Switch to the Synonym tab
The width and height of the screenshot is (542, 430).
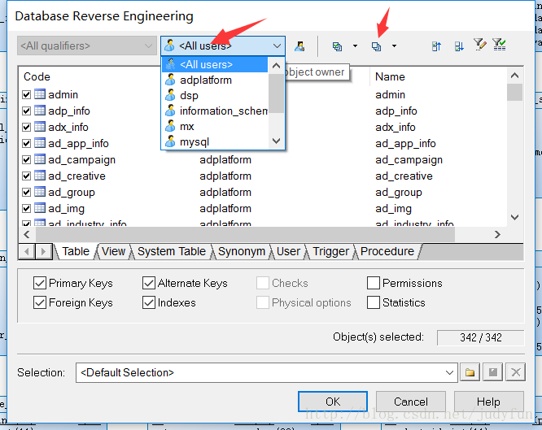point(241,251)
